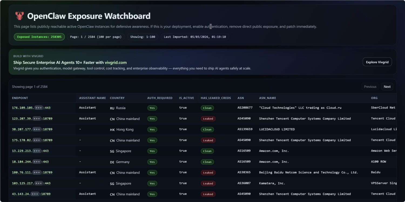Click the COUNTRY column header
405x202 pixels.
pyautogui.click(x=117, y=98)
